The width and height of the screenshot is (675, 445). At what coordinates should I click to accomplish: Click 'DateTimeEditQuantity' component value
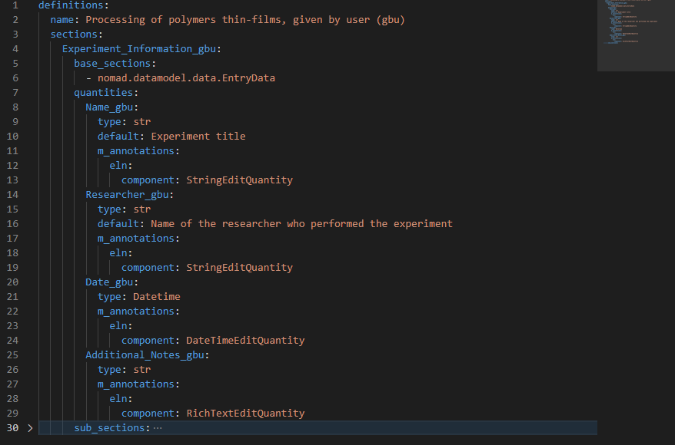[x=245, y=341]
